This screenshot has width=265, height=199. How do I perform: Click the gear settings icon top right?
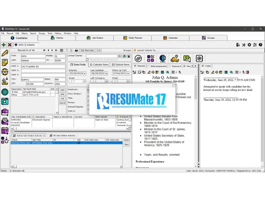pos(249,45)
